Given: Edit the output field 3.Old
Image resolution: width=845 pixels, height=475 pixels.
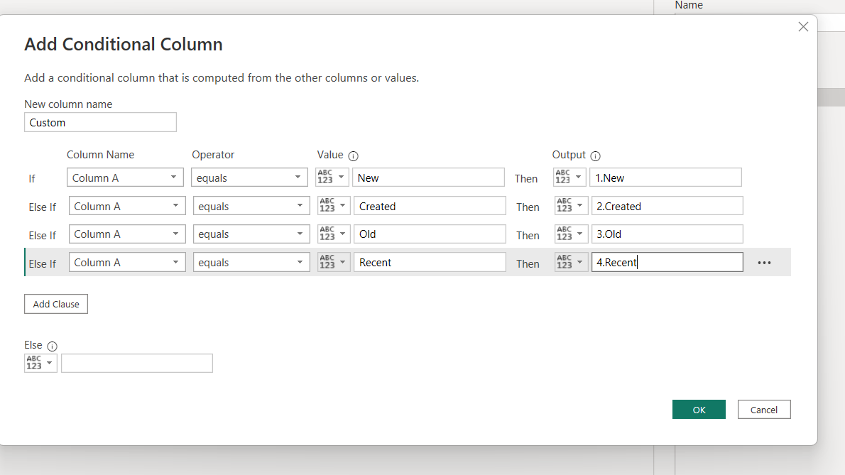Looking at the screenshot, I should [x=667, y=234].
